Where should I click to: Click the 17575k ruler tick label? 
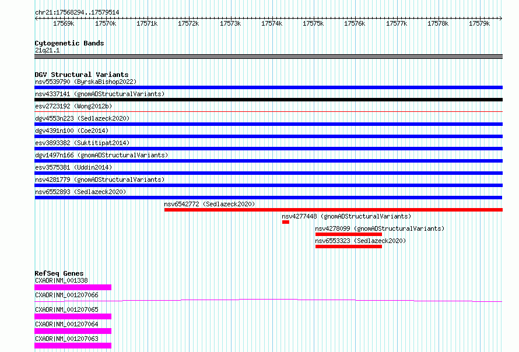[313, 23]
